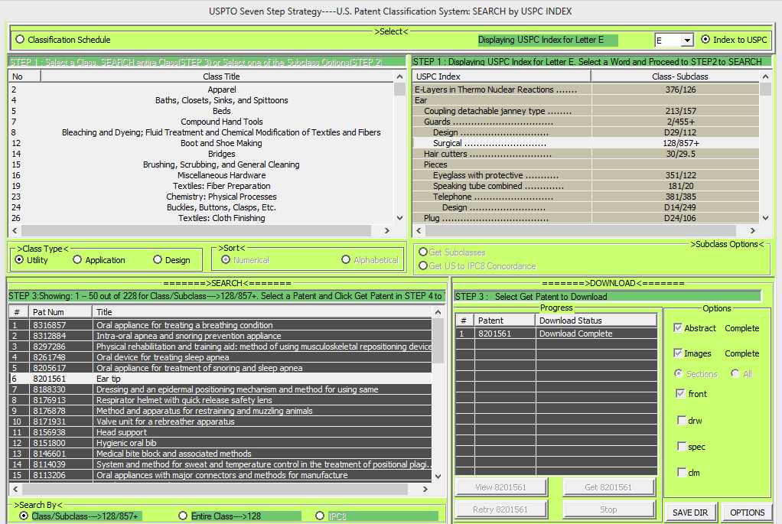Select patent 8316857 in results

[x=220, y=325]
